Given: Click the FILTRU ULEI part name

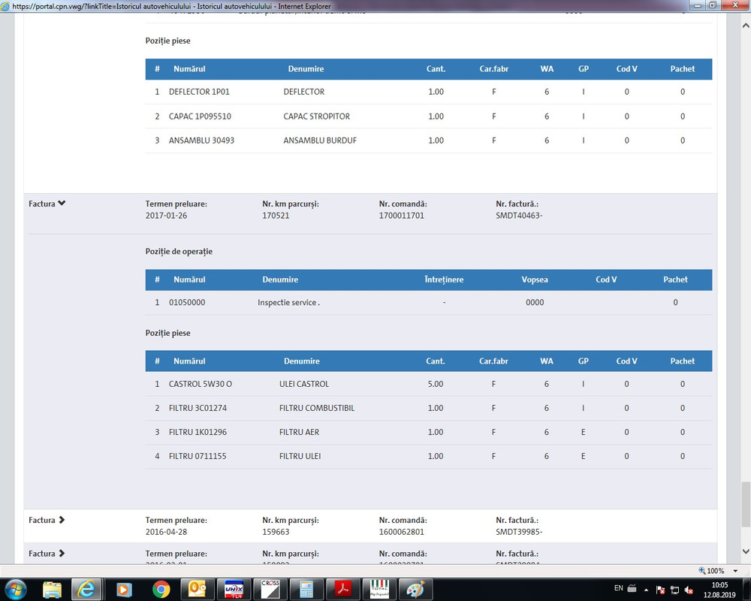Looking at the screenshot, I should click(300, 456).
